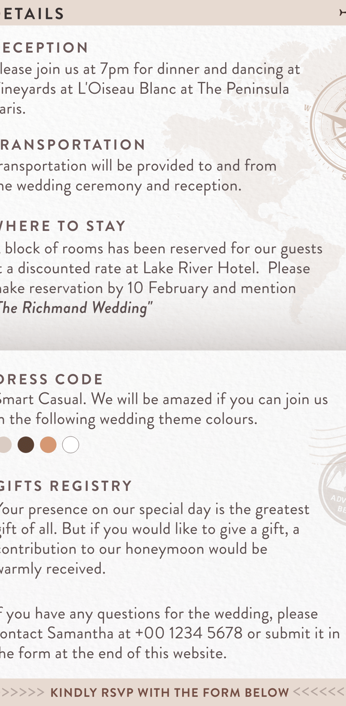Click the Details header bar
The image size is (346, 706).
coord(173,13)
